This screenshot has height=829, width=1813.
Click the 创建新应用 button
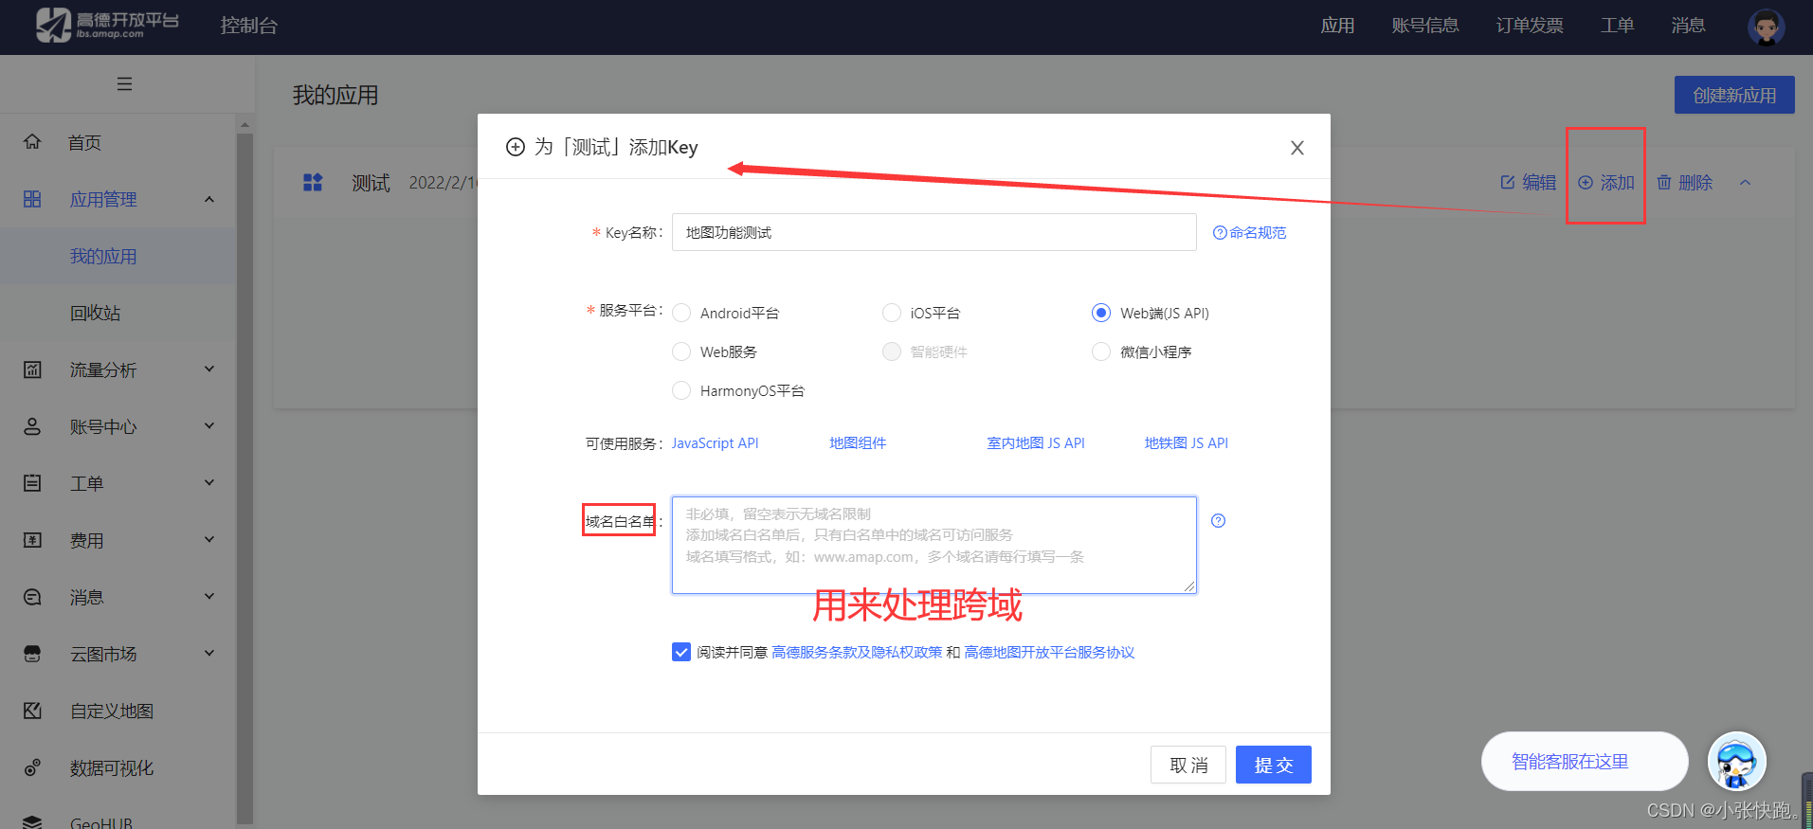tap(1734, 95)
